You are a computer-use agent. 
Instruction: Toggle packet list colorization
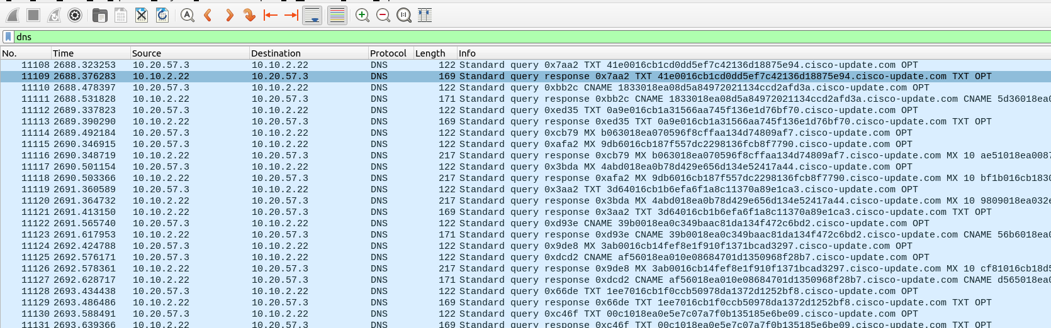coord(337,15)
